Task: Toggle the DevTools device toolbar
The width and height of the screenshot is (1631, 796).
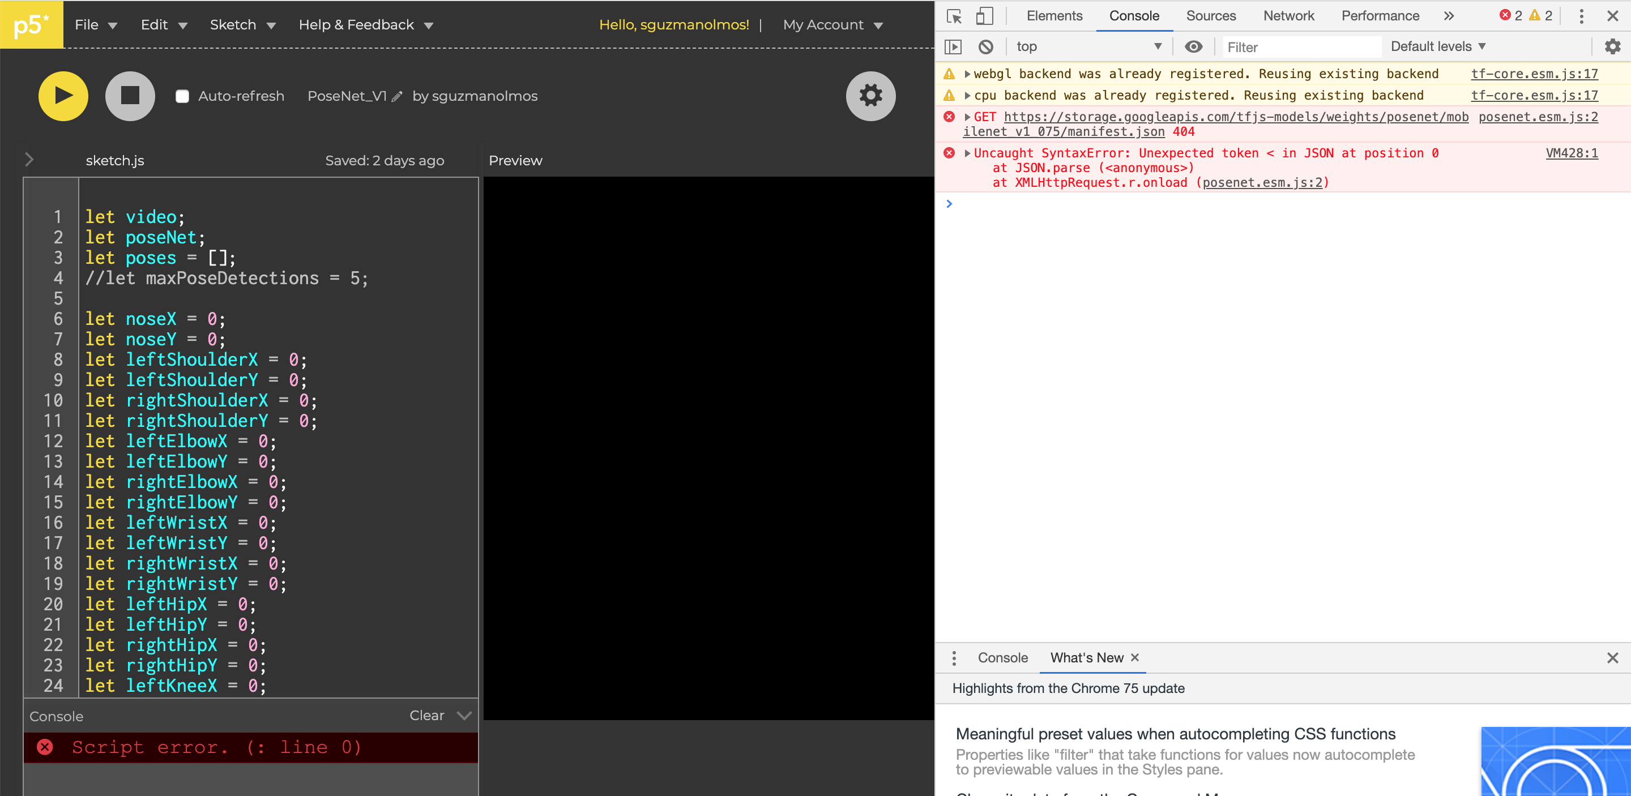Action: coord(984,16)
